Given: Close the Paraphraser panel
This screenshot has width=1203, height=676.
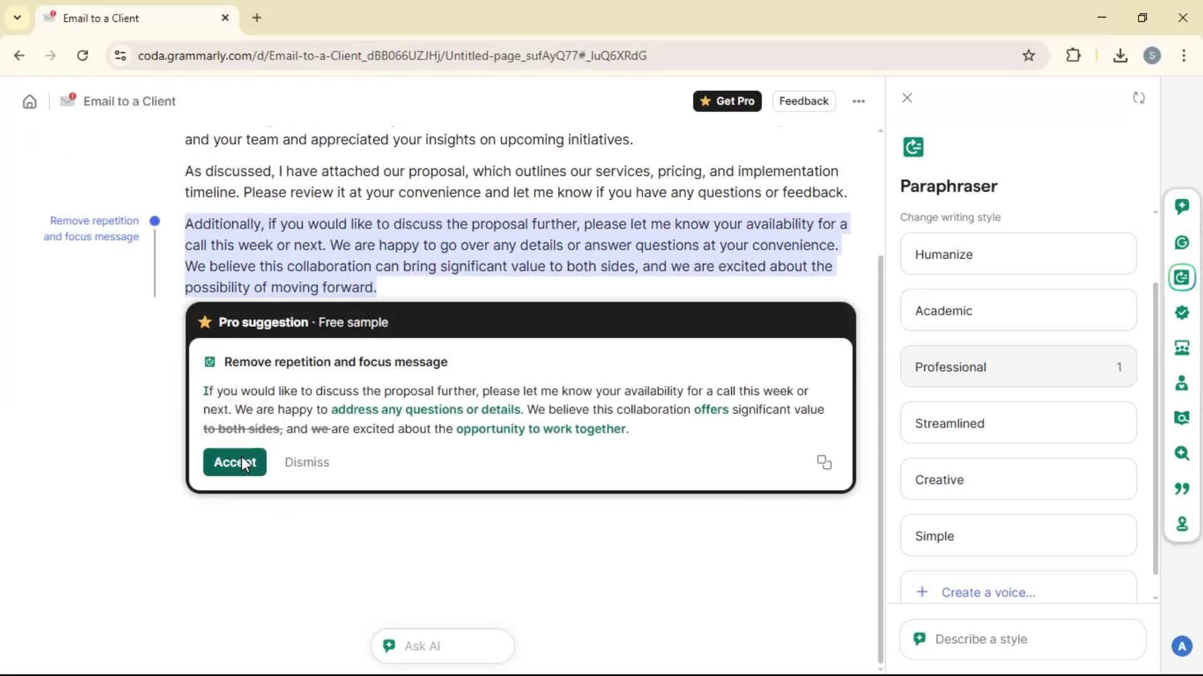Looking at the screenshot, I should [x=907, y=98].
